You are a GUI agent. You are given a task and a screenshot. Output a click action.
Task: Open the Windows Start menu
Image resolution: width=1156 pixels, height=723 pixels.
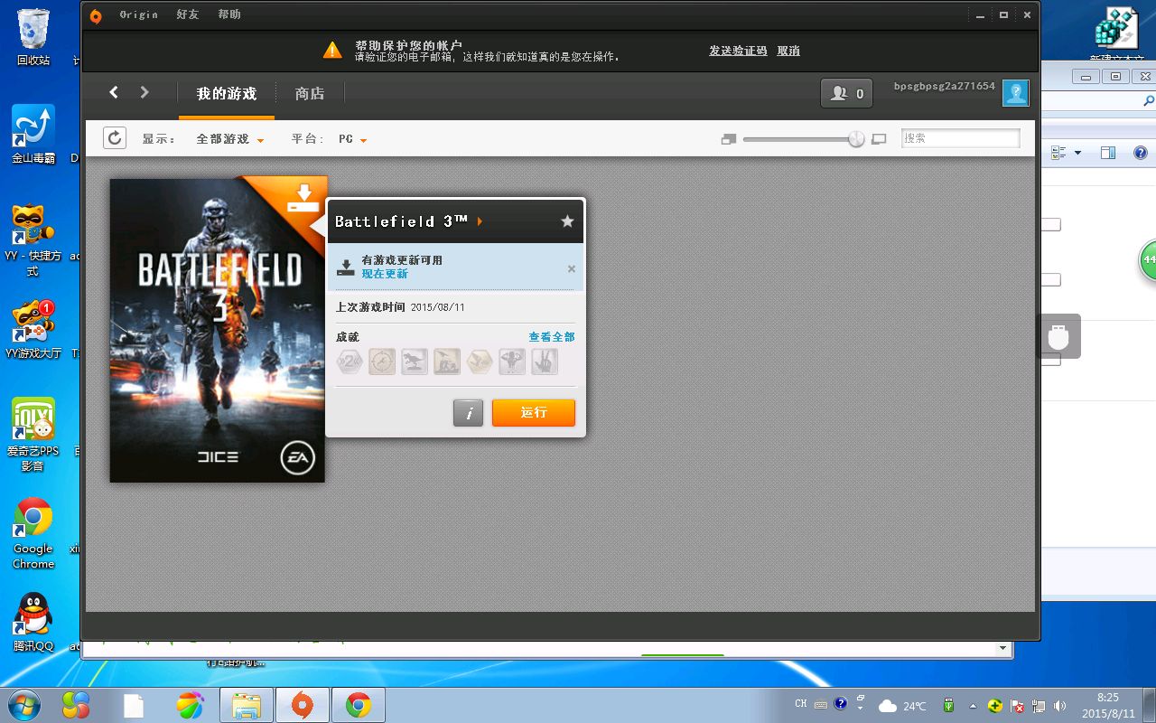24,705
